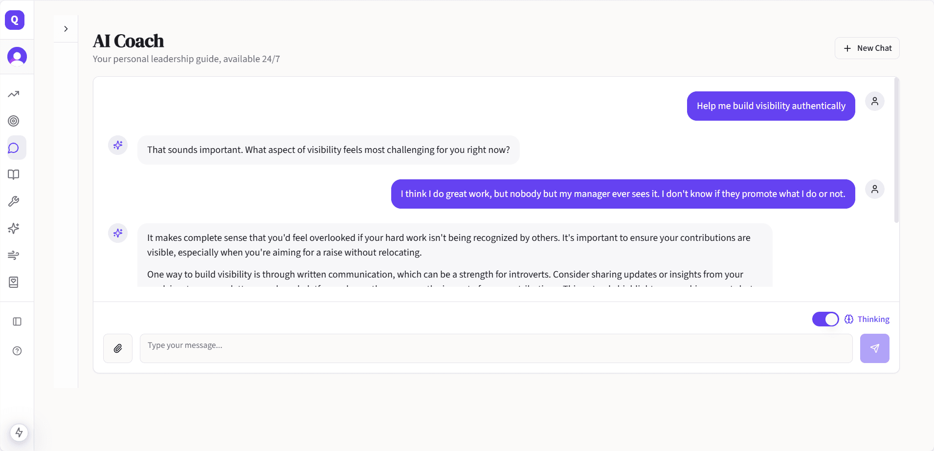Screen dimensions: 934x451
Task: Click the send message button
Action: [874, 348]
